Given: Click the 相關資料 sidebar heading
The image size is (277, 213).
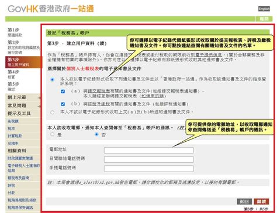Looking at the screenshot, I should pyautogui.click(x=17, y=151).
